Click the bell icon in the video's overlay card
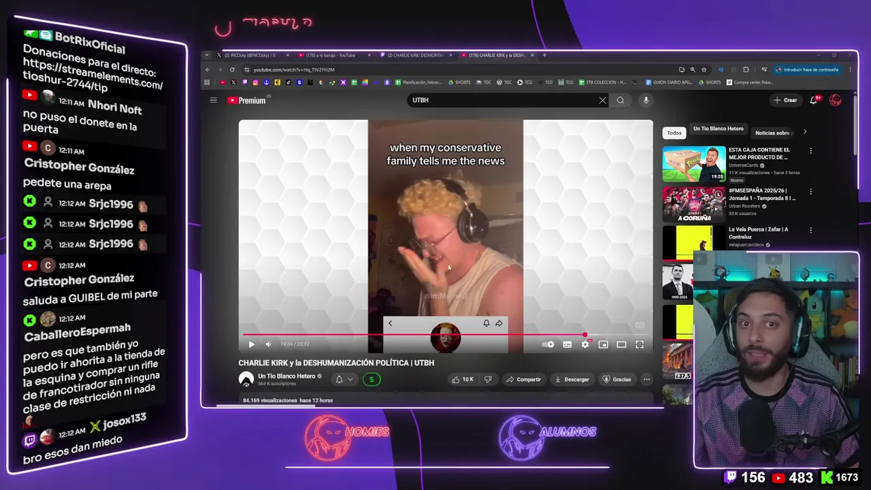The image size is (871, 490). (x=486, y=323)
